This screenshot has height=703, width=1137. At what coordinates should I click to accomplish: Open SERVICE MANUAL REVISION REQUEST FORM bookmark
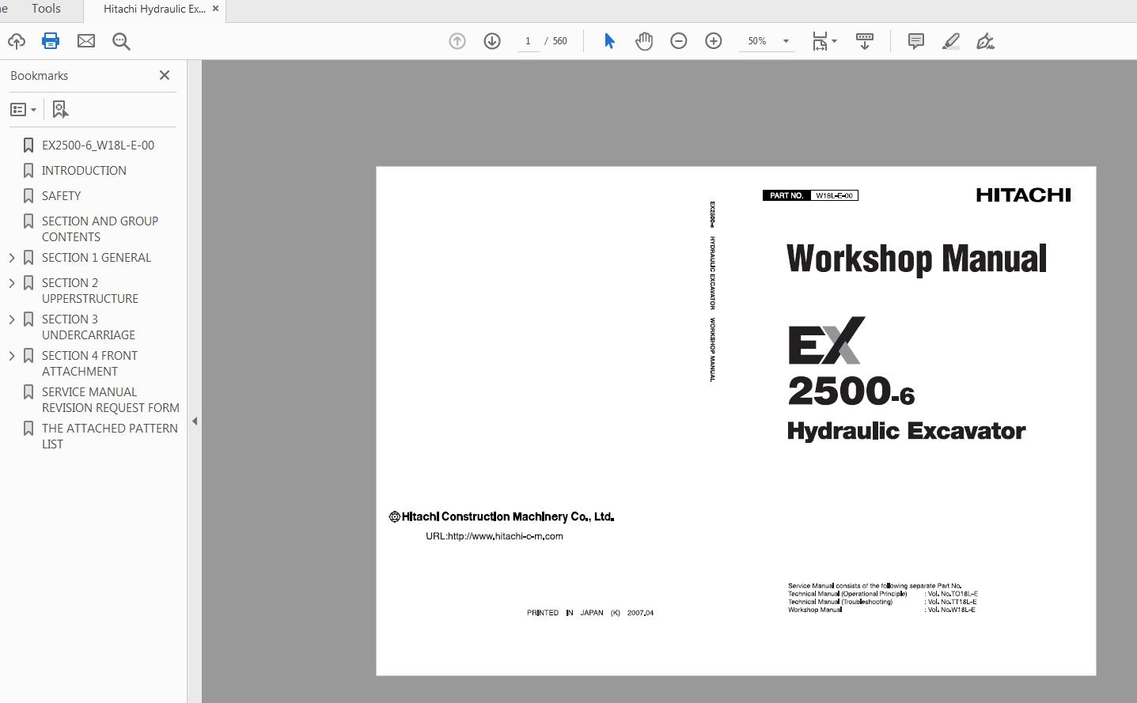[111, 400]
